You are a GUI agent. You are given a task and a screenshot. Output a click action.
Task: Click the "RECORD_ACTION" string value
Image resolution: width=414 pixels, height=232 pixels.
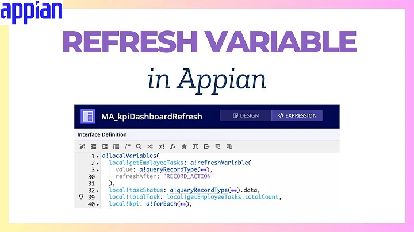click(189, 176)
